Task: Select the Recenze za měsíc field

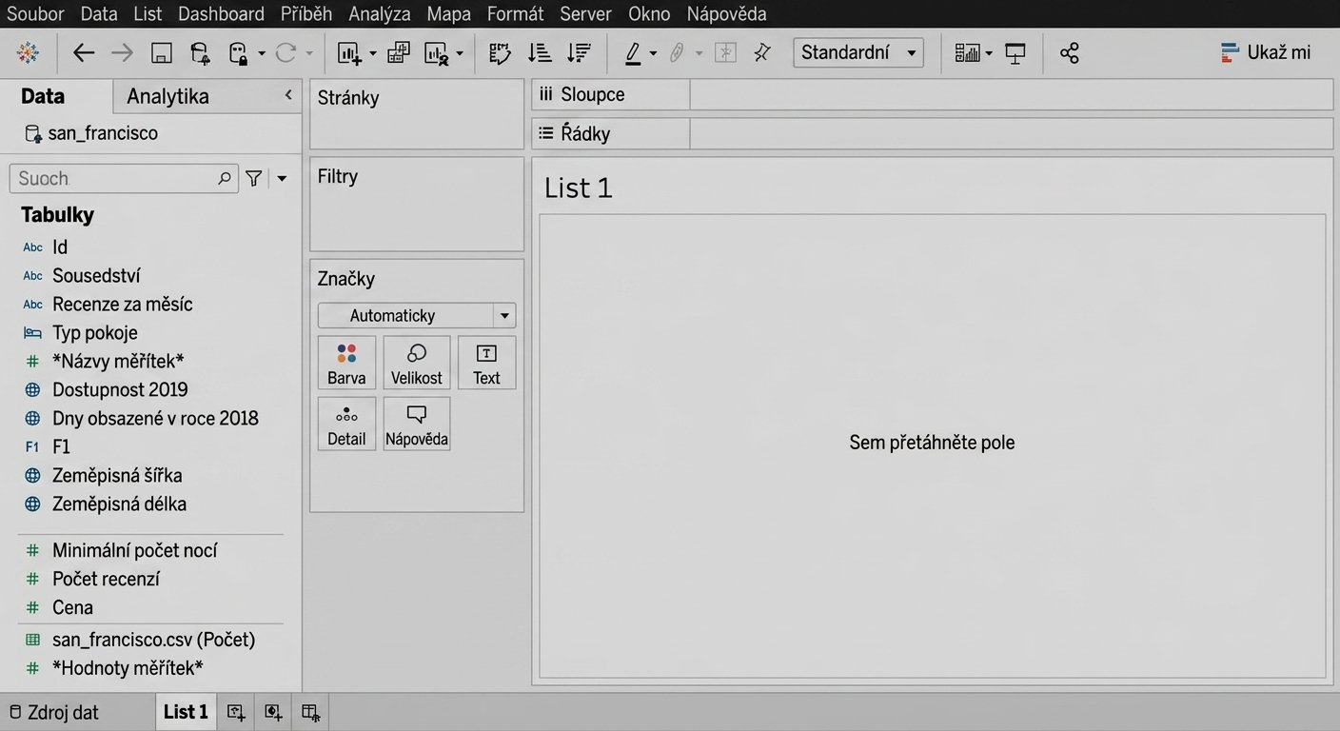Action: 122,304
